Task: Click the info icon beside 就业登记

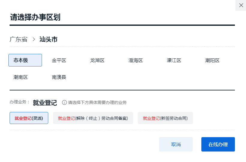Action: click(x=64, y=102)
